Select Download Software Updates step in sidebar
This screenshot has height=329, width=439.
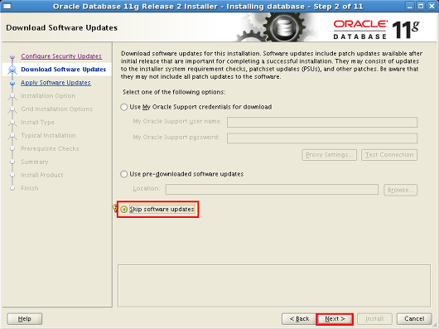[63, 70]
